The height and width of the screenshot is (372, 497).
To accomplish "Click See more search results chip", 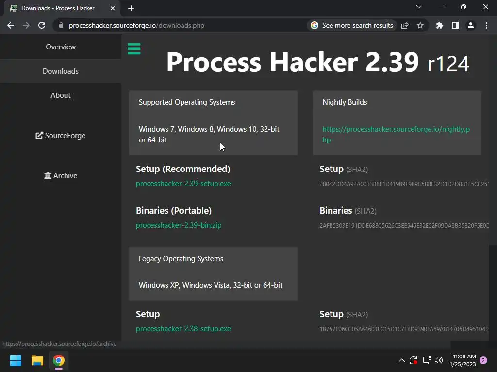I will coord(352,25).
